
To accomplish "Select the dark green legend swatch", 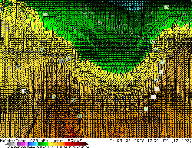I will 39,144.
